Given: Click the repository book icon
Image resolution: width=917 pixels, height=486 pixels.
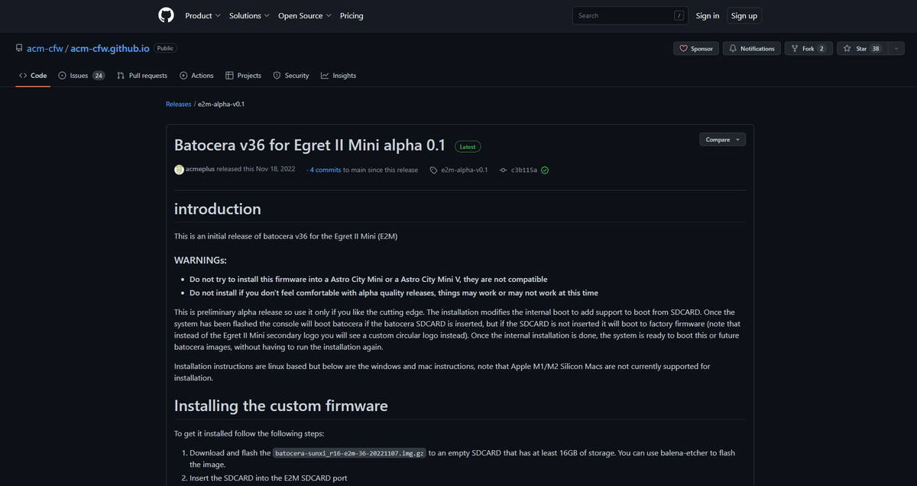Looking at the screenshot, I should tap(19, 48).
